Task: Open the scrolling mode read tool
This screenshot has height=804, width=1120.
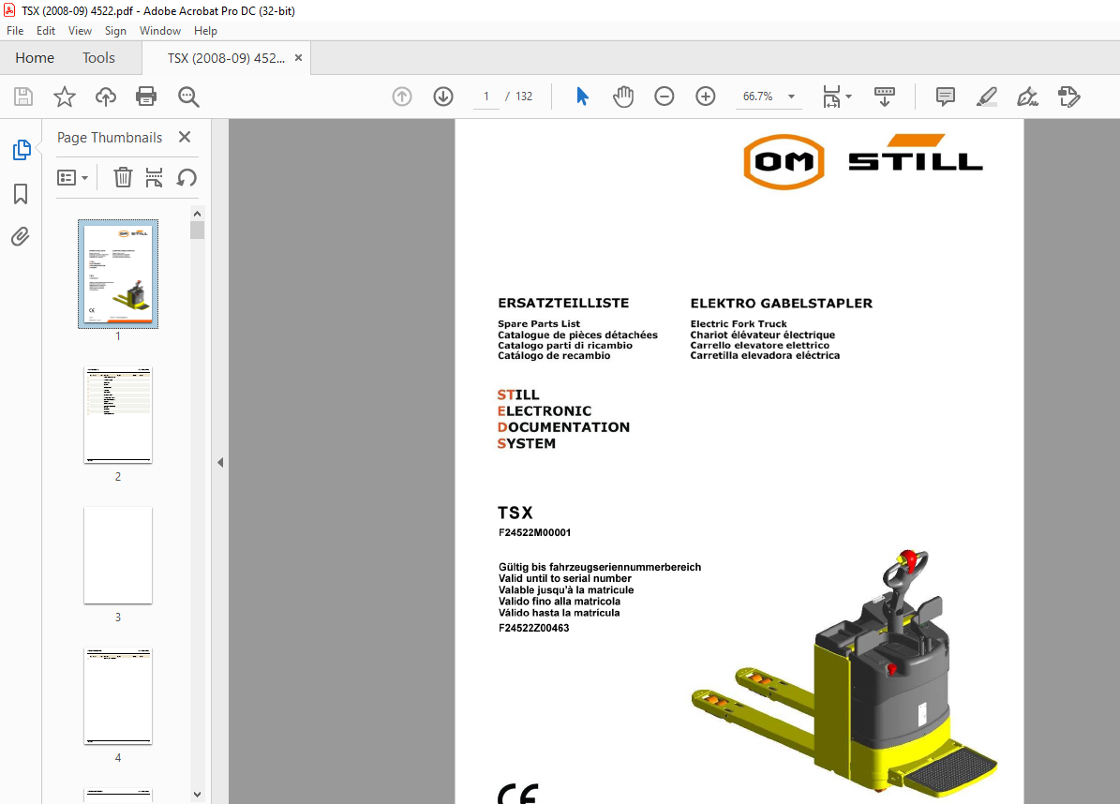Action: tap(885, 97)
